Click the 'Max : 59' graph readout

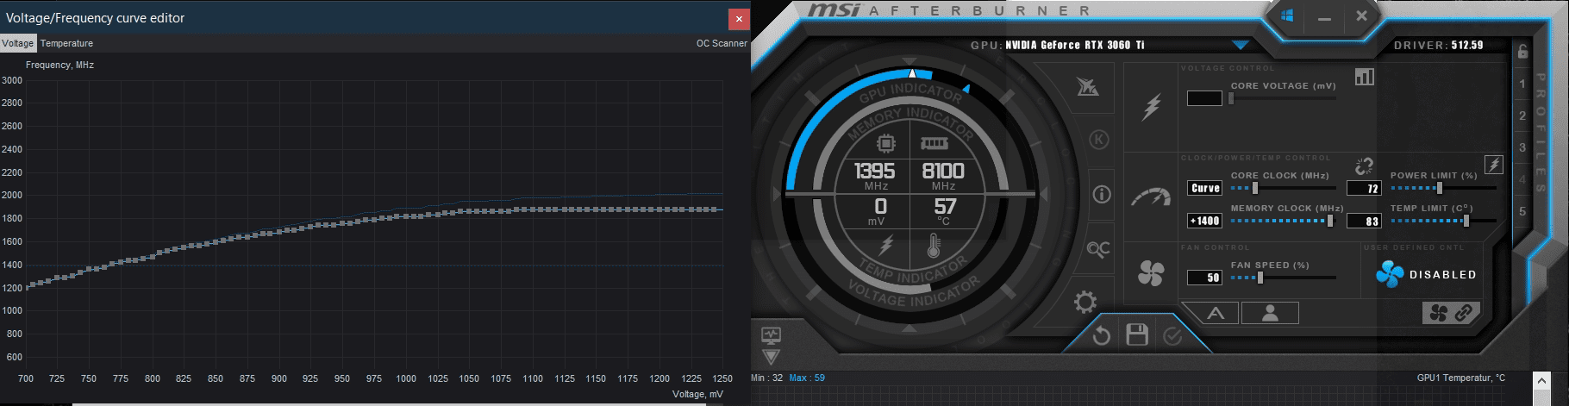pyautogui.click(x=807, y=378)
